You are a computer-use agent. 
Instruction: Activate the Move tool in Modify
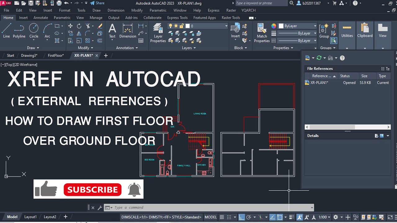tap(70, 26)
